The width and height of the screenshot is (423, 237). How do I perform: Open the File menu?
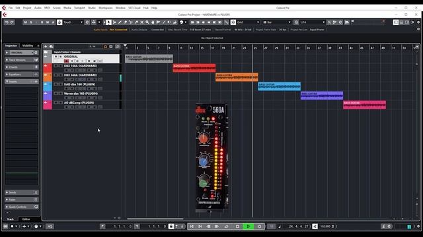11,8
